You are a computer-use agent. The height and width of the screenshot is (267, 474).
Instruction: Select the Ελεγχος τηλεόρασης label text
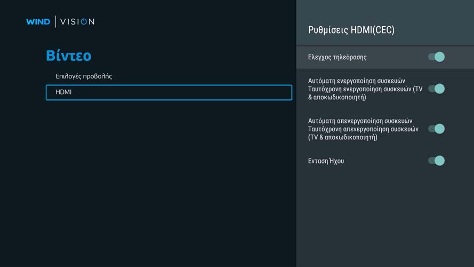tap(338, 57)
